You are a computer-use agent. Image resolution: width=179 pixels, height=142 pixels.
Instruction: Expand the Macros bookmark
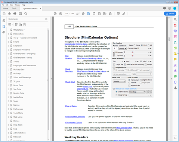(9, 105)
